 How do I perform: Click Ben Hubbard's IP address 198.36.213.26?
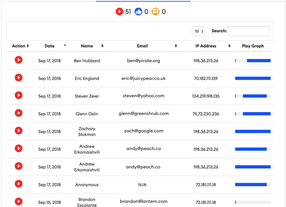point(206,61)
